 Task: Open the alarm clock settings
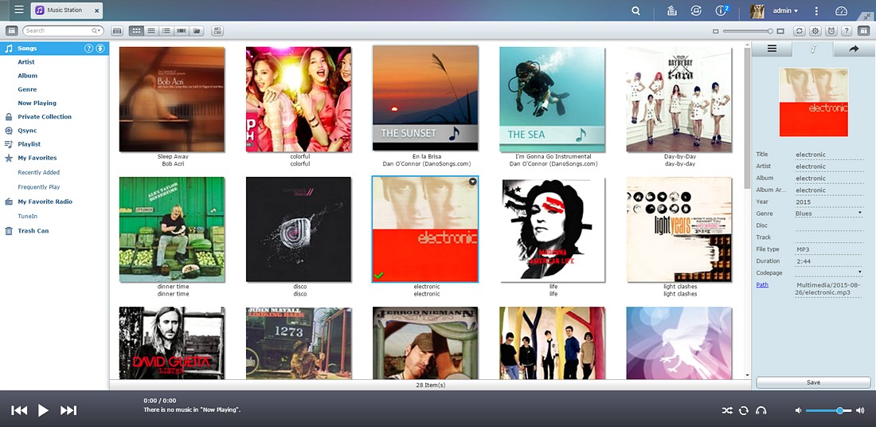pyautogui.click(x=831, y=31)
